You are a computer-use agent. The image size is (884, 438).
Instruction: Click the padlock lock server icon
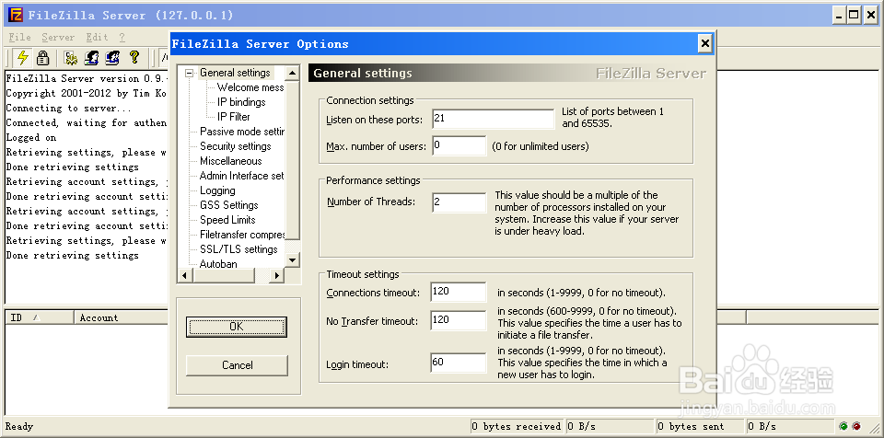point(43,57)
